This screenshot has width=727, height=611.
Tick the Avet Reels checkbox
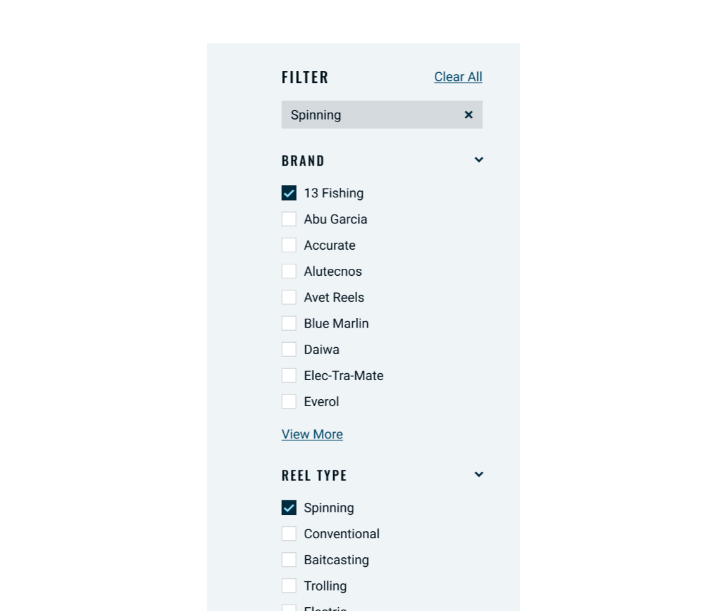(289, 297)
